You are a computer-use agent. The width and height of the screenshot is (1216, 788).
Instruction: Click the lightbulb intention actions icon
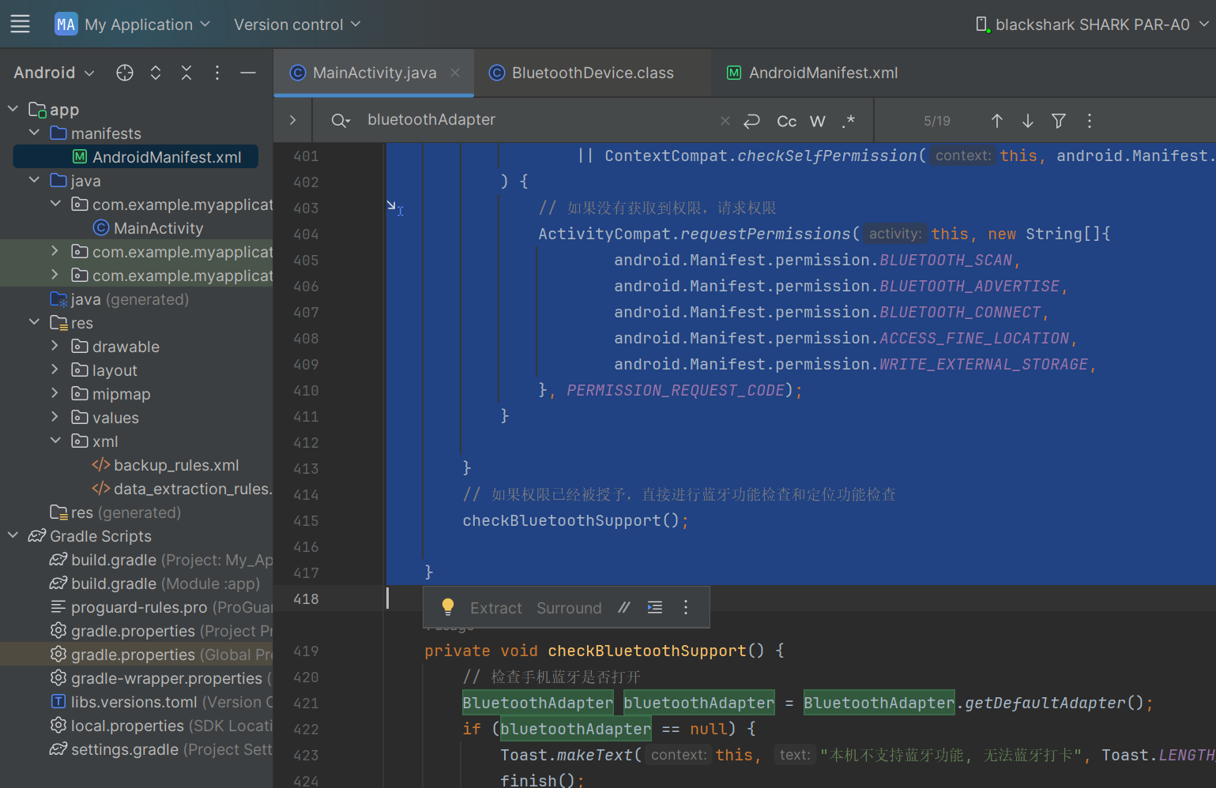[x=447, y=607]
